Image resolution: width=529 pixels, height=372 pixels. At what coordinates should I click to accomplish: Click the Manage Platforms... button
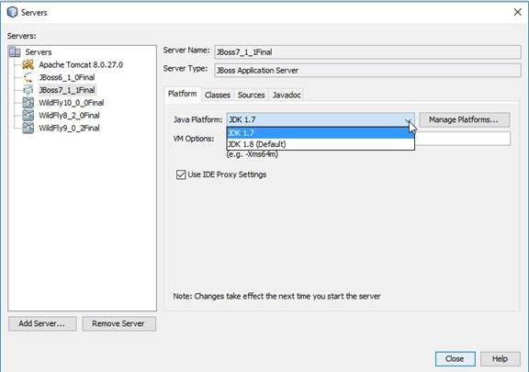(464, 119)
